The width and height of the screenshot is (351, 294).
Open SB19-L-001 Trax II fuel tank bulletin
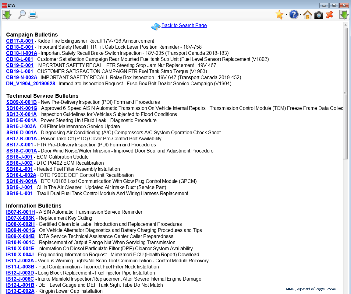coord(19,193)
